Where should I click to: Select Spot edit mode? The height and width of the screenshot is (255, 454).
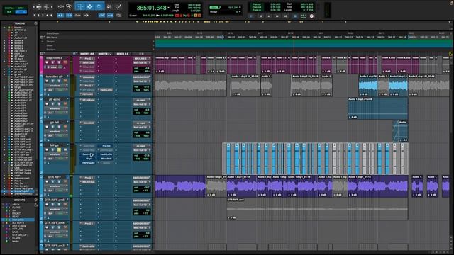point(21,8)
